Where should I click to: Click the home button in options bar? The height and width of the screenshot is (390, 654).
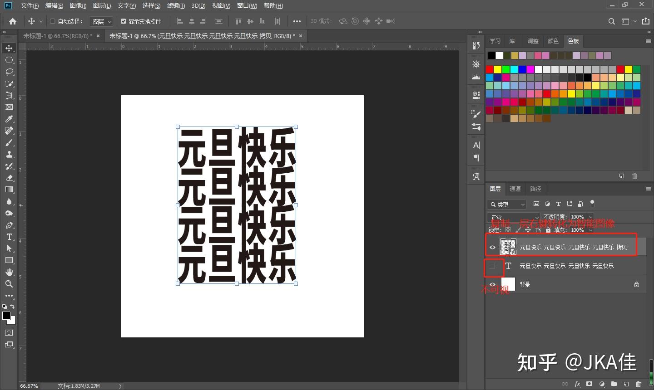pyautogui.click(x=13, y=21)
